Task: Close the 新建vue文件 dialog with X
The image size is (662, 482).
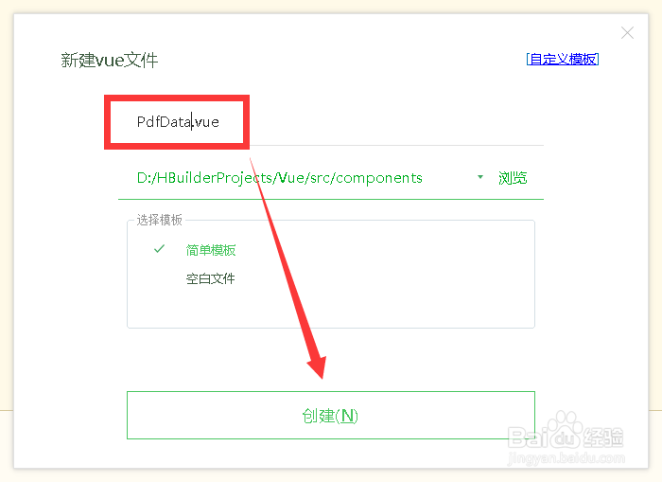Action: click(627, 32)
